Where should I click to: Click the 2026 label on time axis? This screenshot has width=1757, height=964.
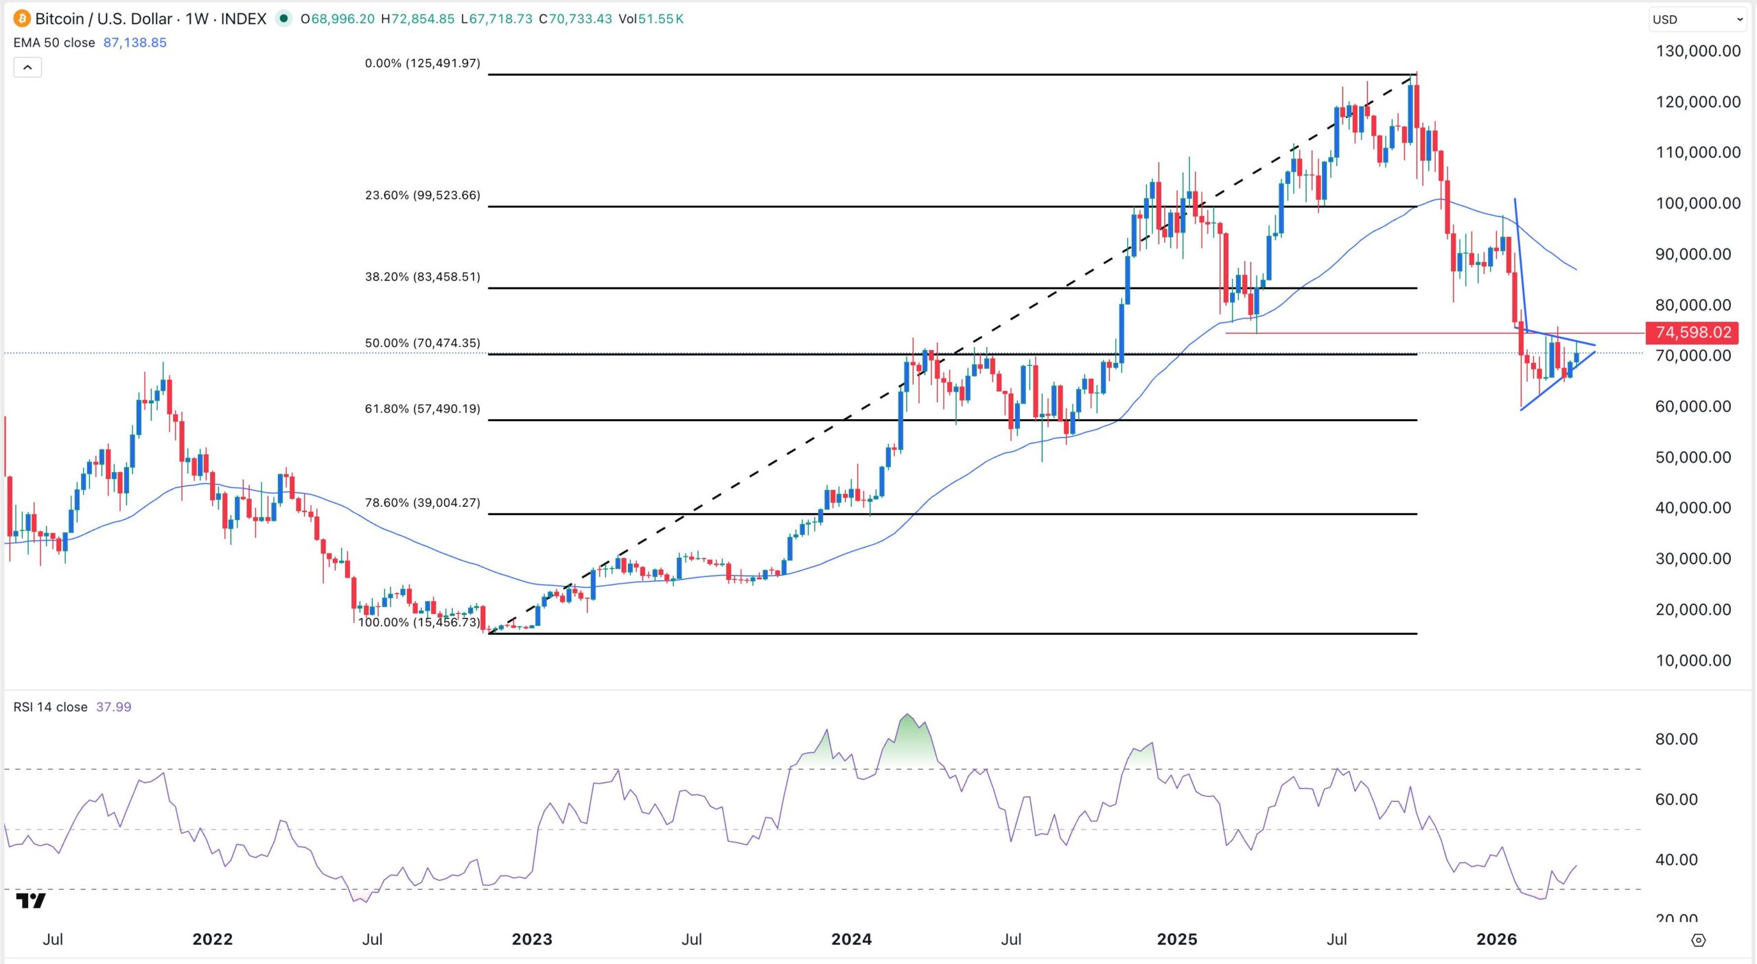pyautogui.click(x=1496, y=939)
